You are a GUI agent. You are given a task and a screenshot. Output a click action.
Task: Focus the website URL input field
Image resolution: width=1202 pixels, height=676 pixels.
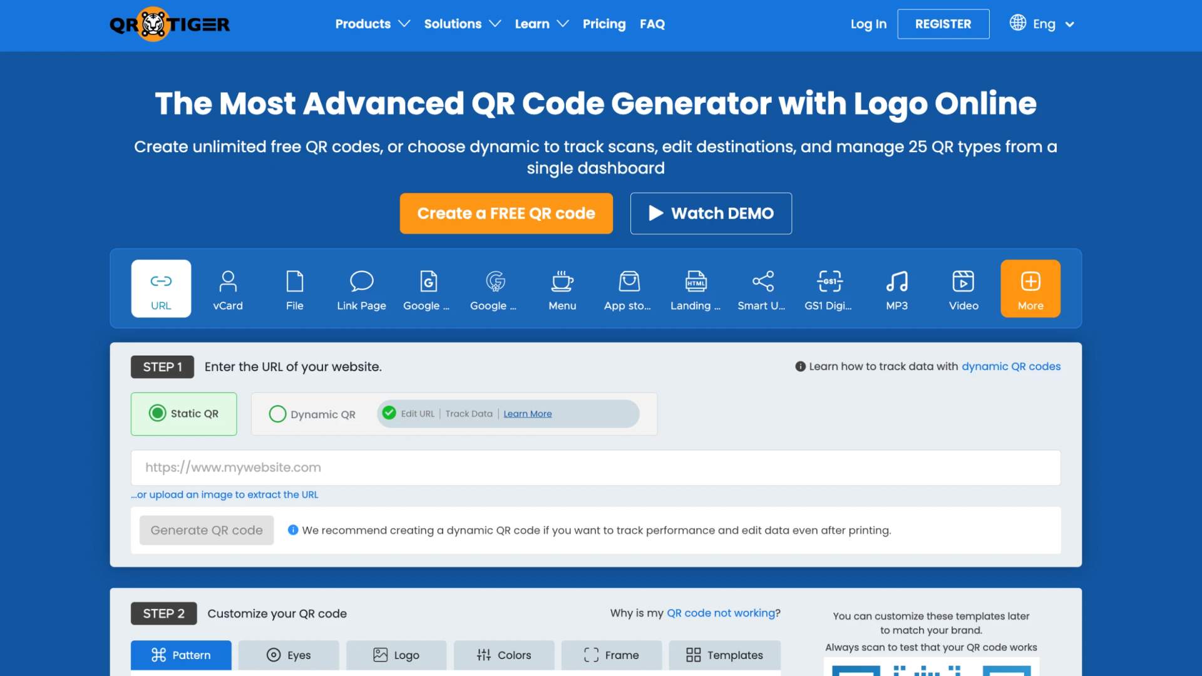[596, 468]
